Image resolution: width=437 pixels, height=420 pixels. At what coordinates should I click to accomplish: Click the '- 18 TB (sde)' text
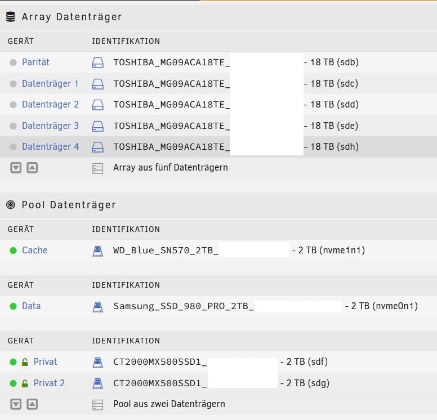(x=331, y=126)
